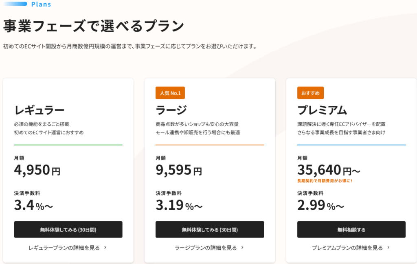The image size is (417, 264).
Task: Select the ラージ plan heading
Action: pyautogui.click(x=171, y=110)
